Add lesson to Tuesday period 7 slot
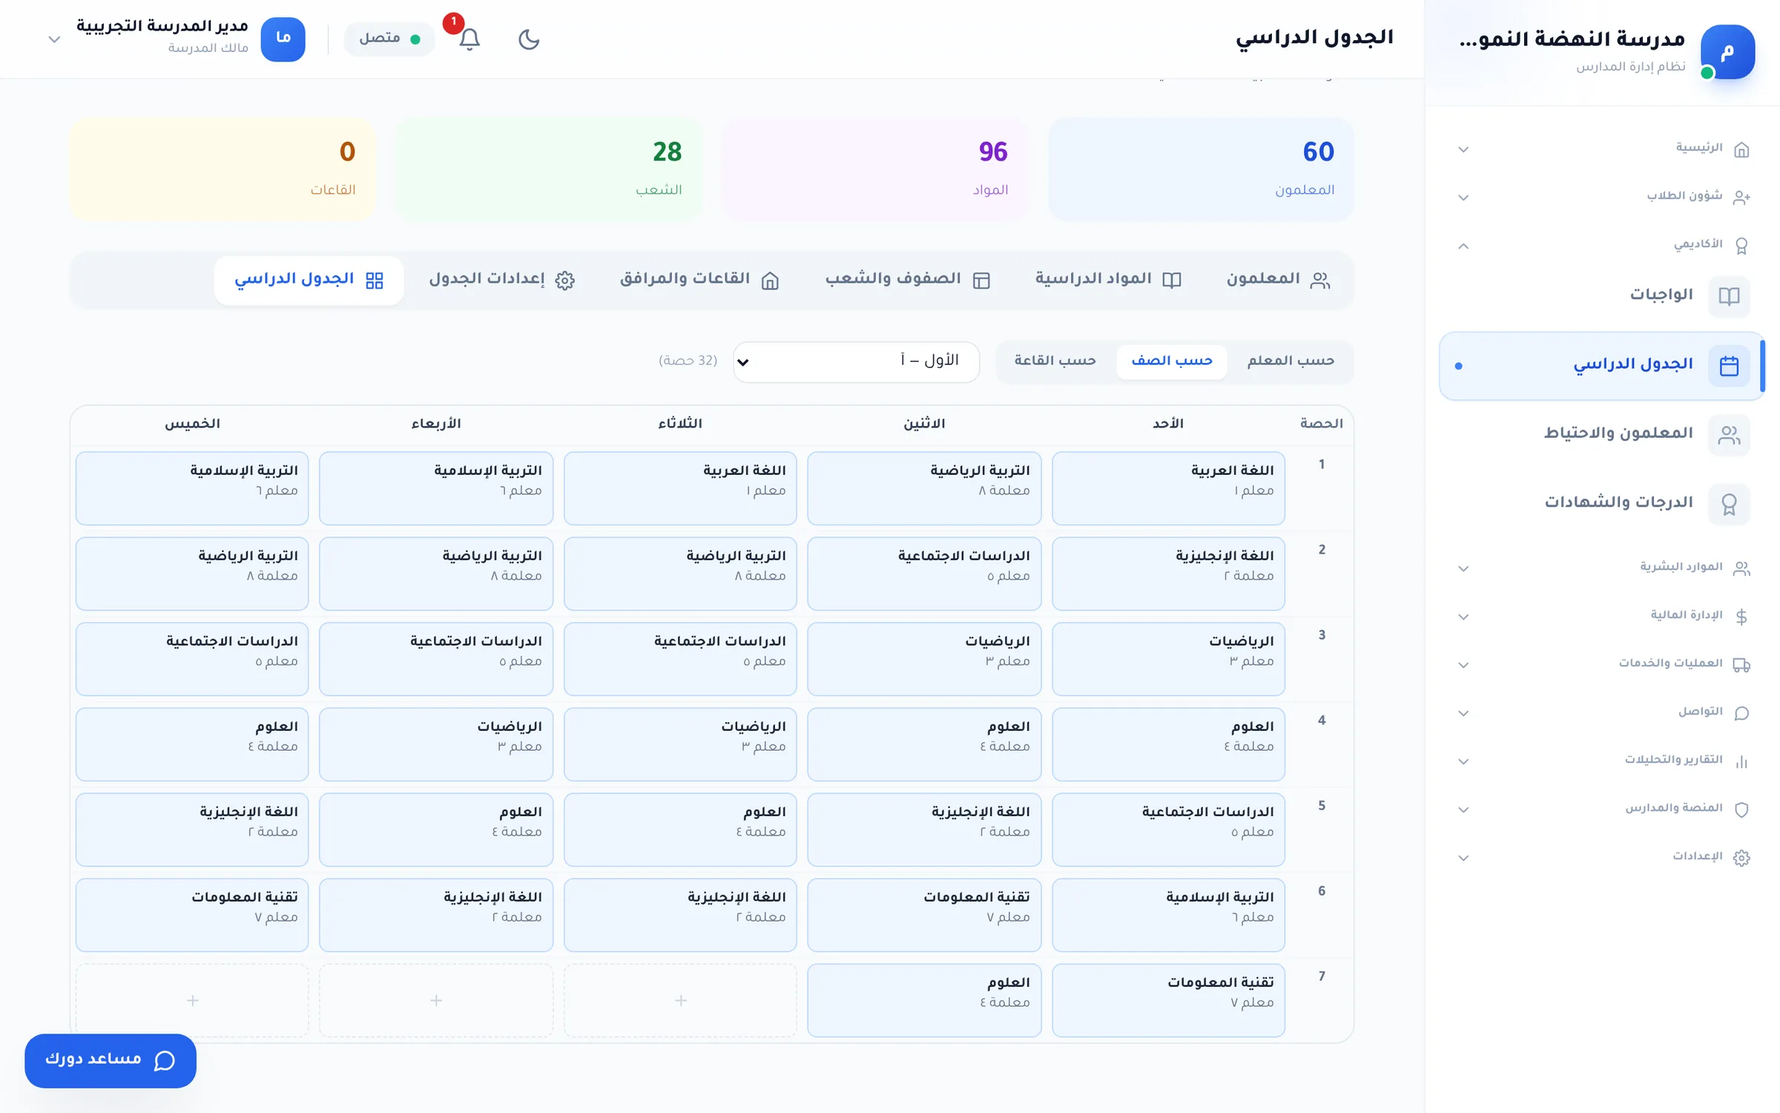This screenshot has height=1113, width=1780. 680,1000
